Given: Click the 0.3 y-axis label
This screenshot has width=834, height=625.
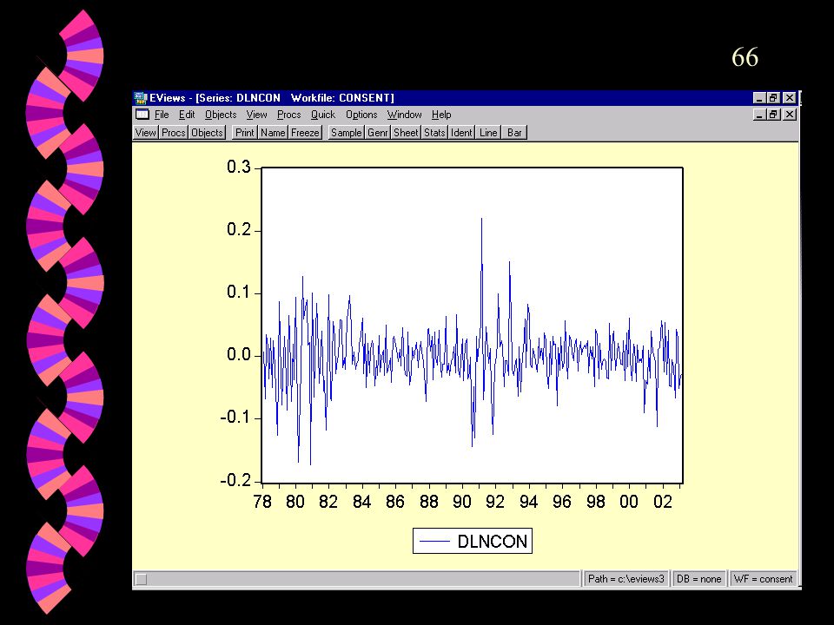Looking at the screenshot, I should [x=238, y=167].
